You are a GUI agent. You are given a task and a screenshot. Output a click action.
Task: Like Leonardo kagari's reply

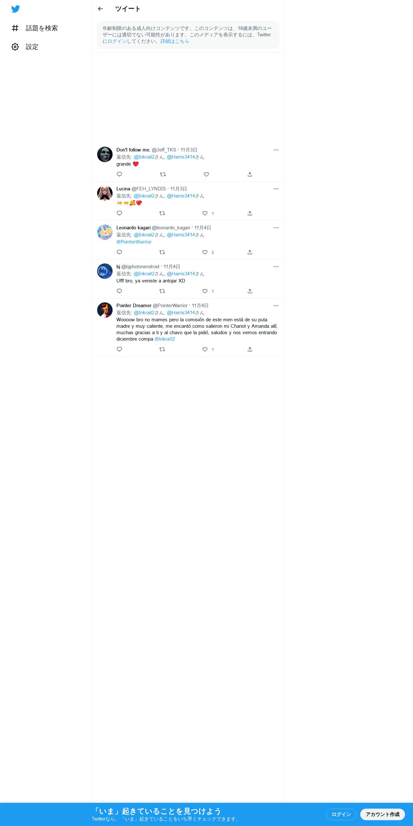pyautogui.click(x=205, y=252)
